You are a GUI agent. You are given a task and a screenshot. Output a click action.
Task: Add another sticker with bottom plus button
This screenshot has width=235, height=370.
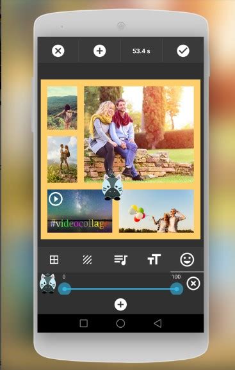pos(120,305)
